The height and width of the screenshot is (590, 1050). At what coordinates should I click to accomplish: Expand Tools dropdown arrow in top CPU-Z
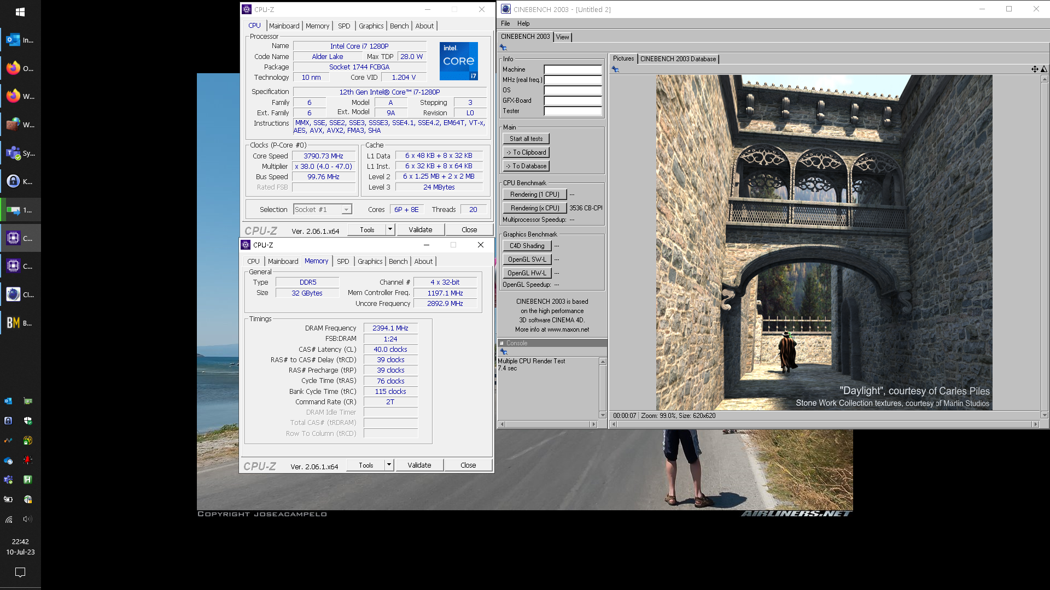pos(390,230)
